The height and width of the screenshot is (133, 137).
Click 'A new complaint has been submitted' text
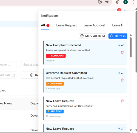point(68,50)
